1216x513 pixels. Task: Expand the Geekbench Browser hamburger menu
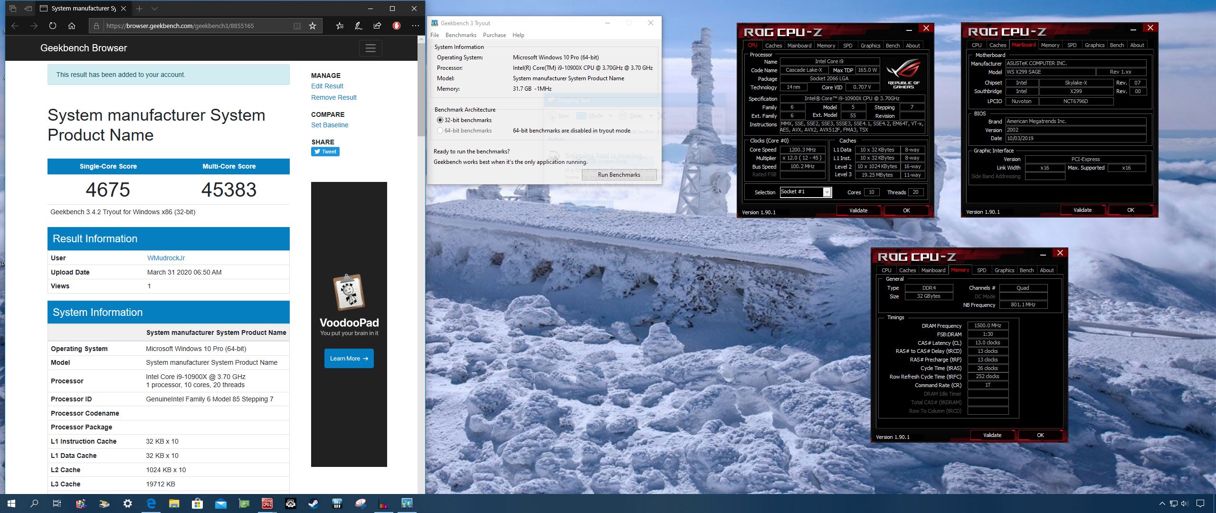point(370,48)
